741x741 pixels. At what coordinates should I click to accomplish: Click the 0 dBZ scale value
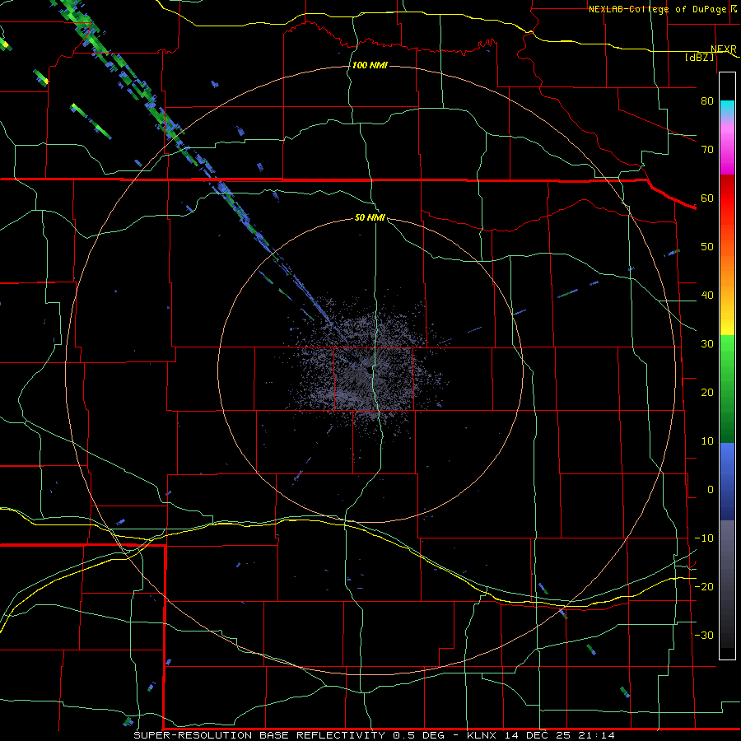(x=711, y=490)
